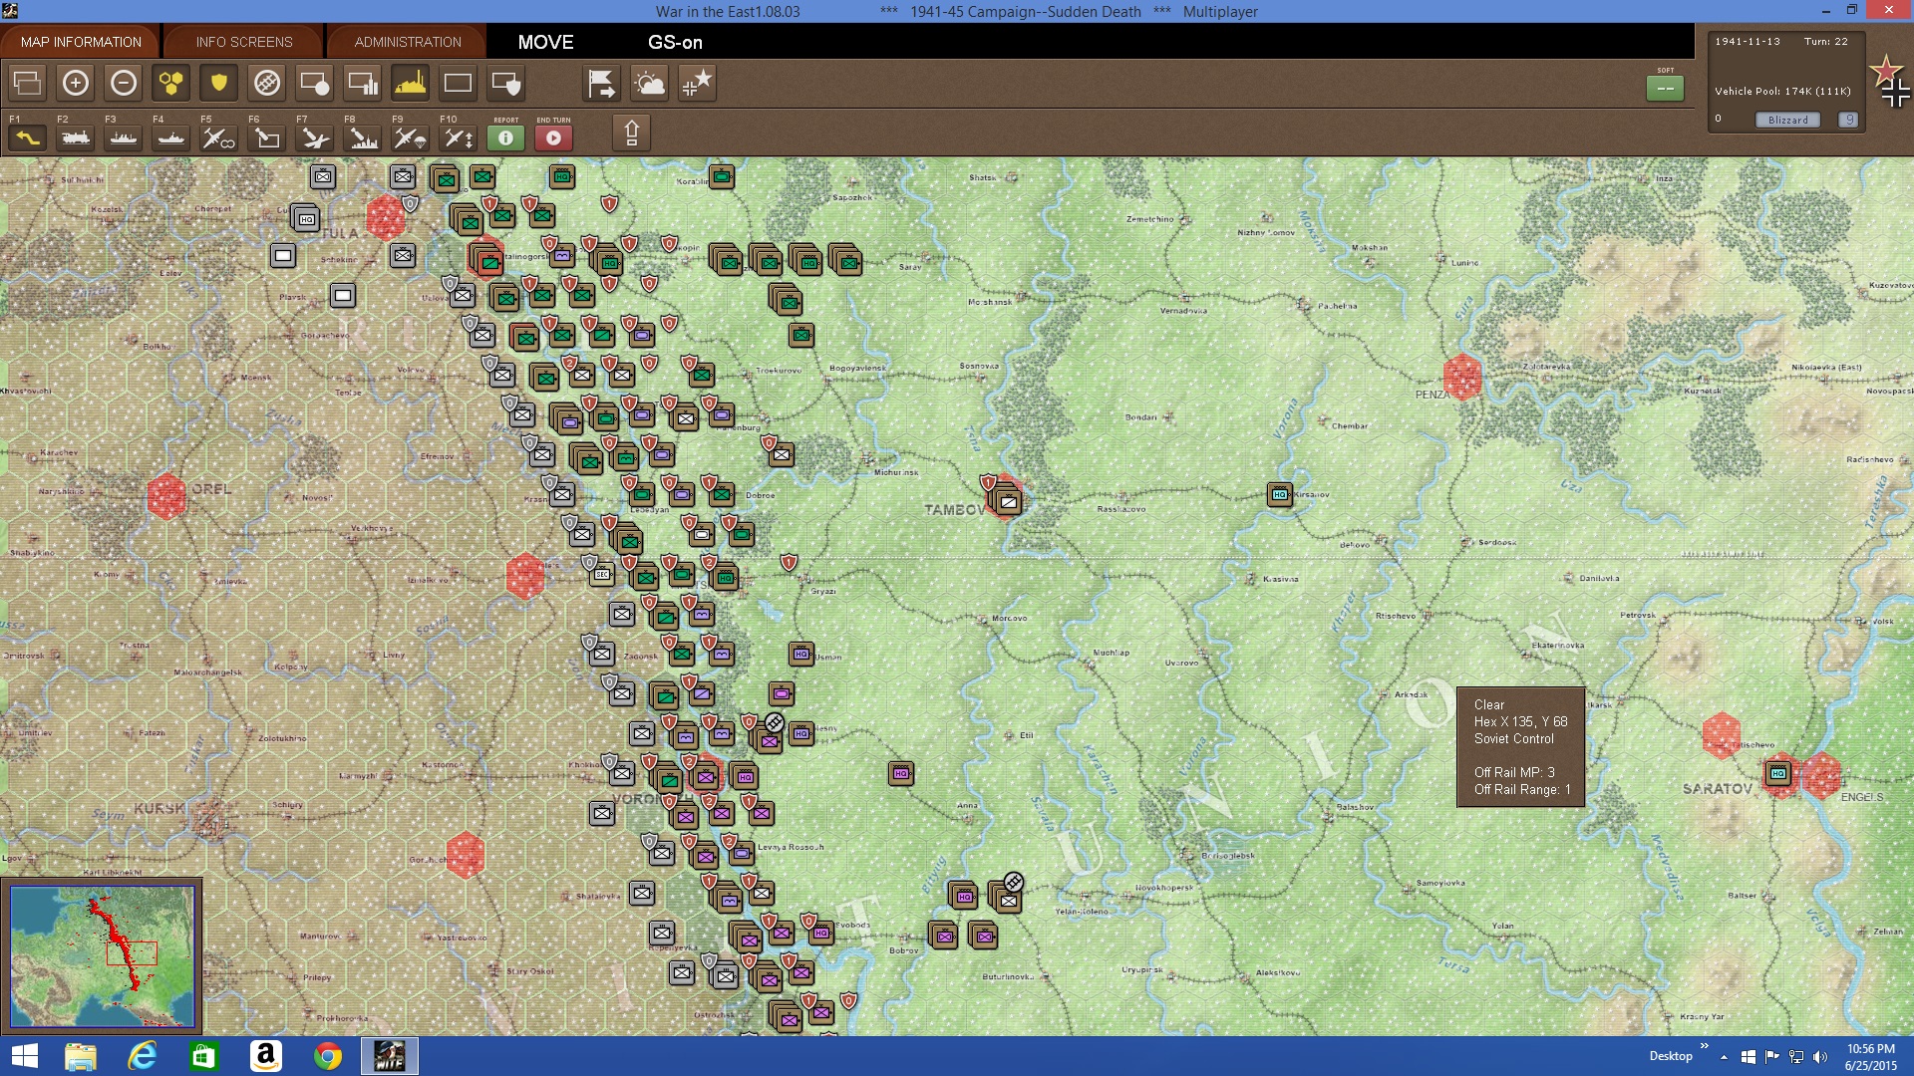The width and height of the screenshot is (1914, 1076).
Task: Click the Blizzard weather button
Action: point(1787,120)
